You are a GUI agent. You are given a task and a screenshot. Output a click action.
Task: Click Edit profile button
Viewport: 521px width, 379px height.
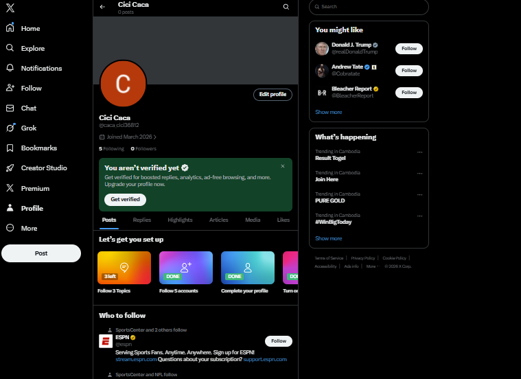tap(273, 95)
